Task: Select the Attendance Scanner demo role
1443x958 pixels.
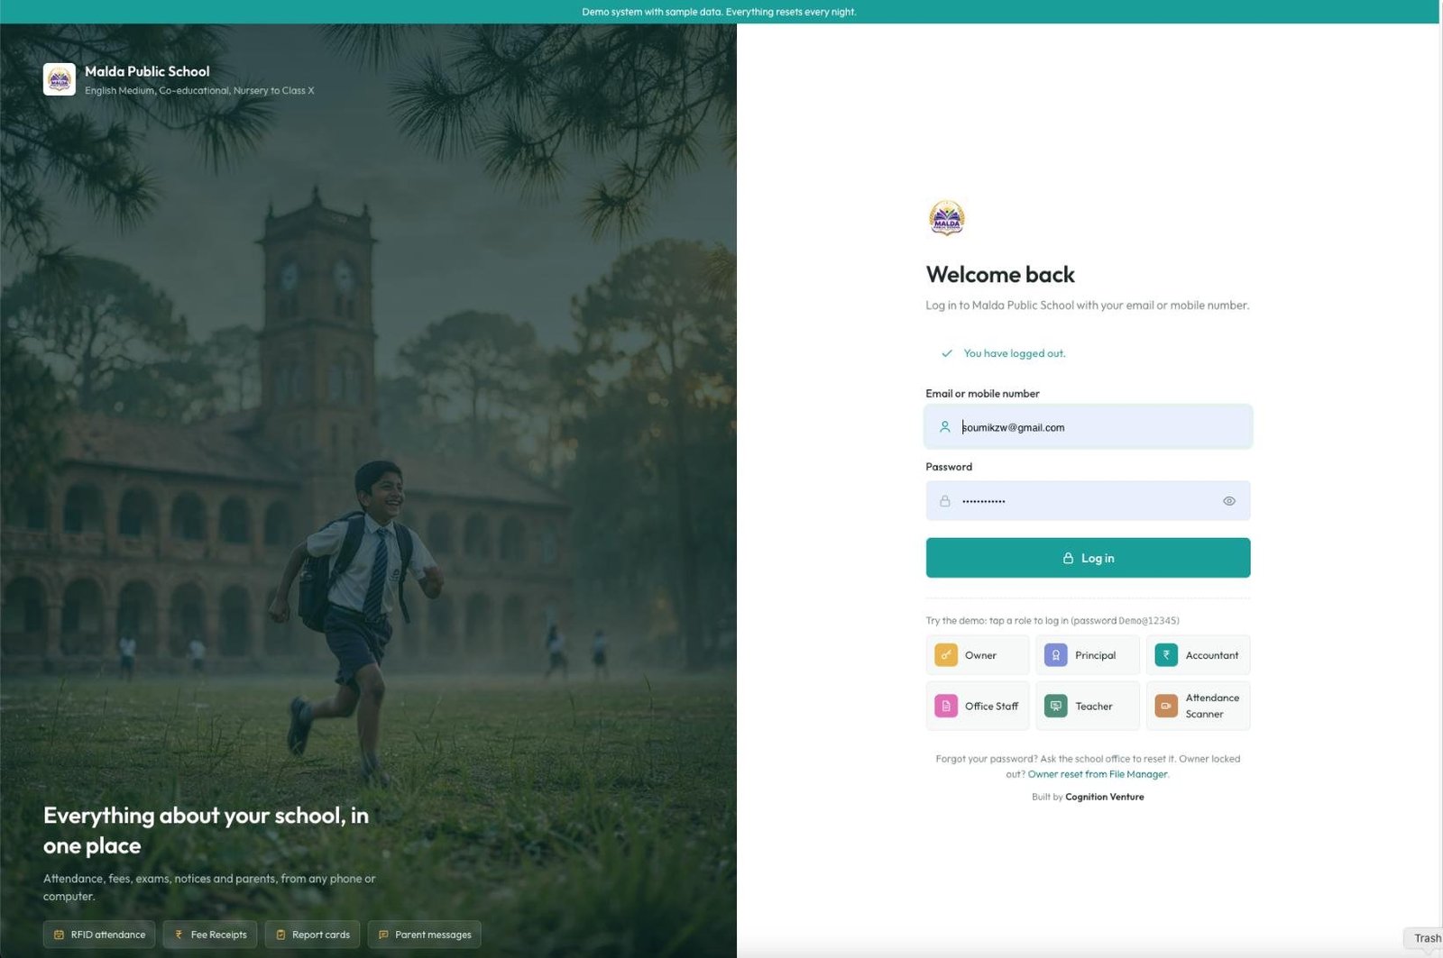Action: point(1198,706)
